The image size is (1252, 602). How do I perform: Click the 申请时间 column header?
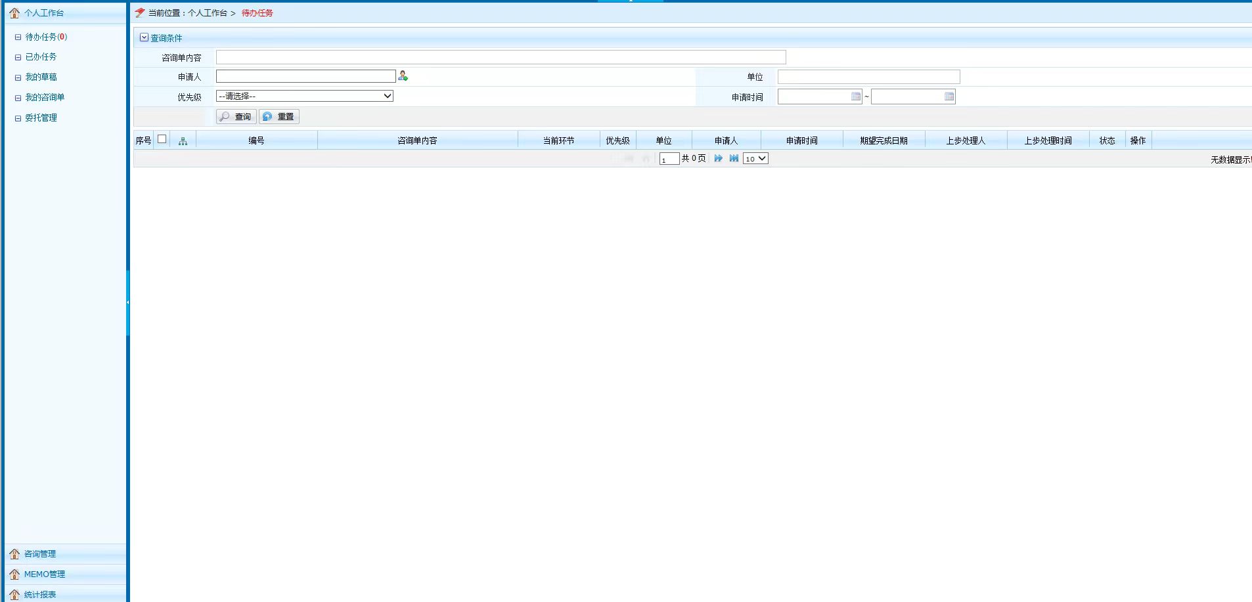(x=801, y=140)
